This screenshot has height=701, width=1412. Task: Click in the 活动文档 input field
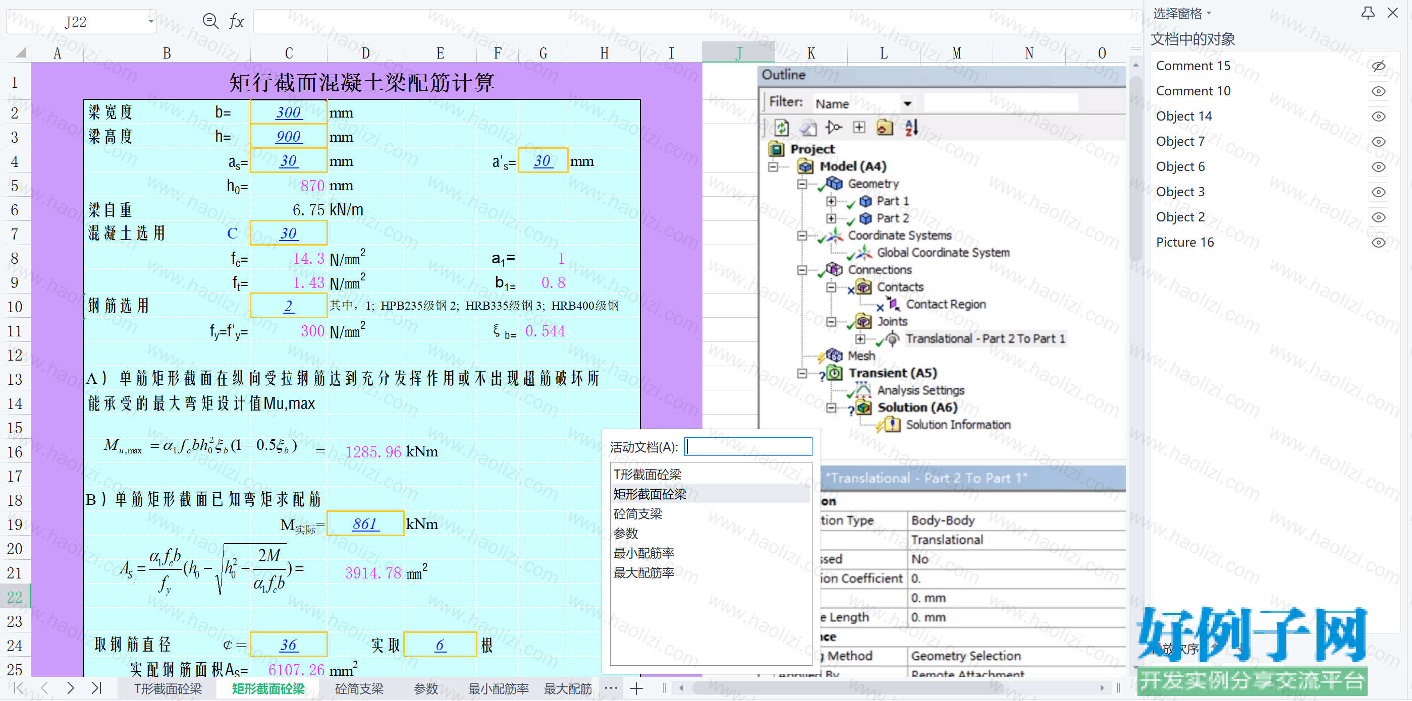click(x=748, y=446)
